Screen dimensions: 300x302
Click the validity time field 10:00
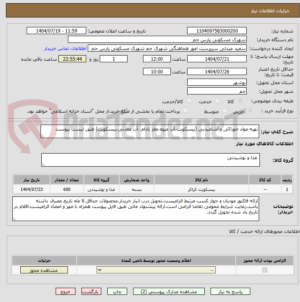tap(157, 72)
